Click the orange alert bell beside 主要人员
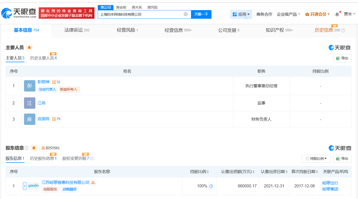Screen dimensions: 358x199 click(x=29, y=48)
